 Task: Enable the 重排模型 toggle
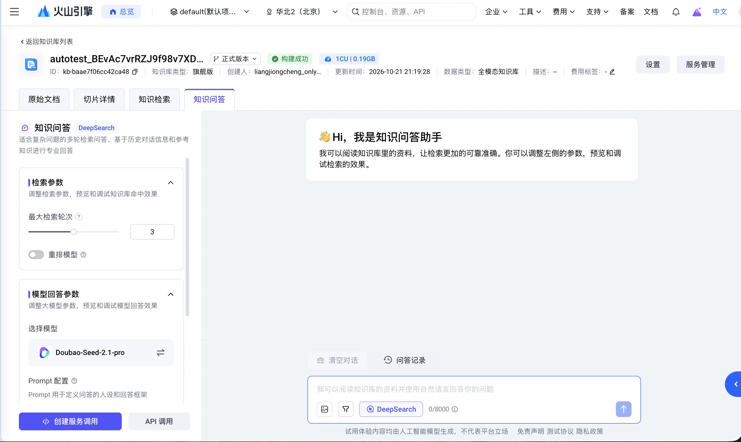click(x=36, y=255)
